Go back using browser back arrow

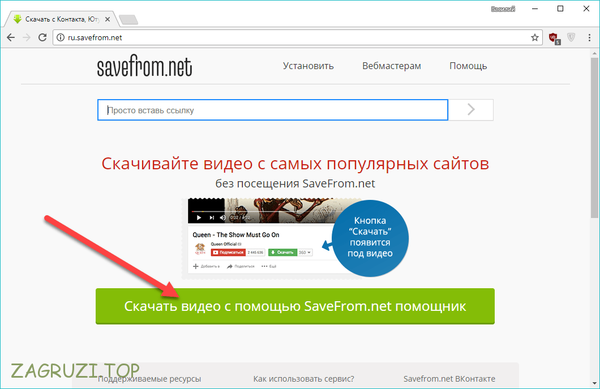pyautogui.click(x=11, y=37)
